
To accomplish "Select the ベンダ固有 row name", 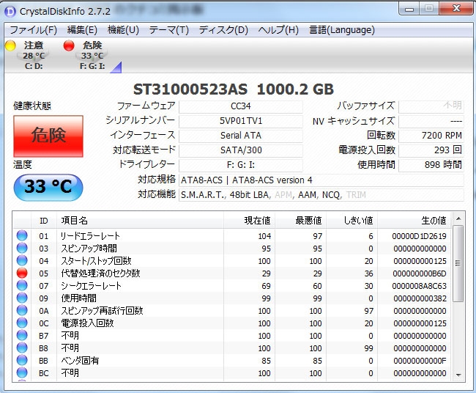I will (x=80, y=361).
